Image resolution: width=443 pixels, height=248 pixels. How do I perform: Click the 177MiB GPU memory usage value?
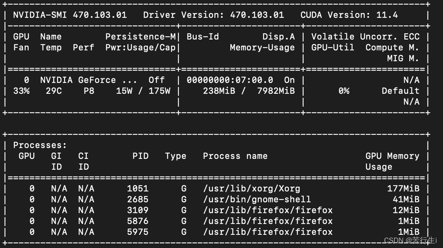[x=403, y=188]
